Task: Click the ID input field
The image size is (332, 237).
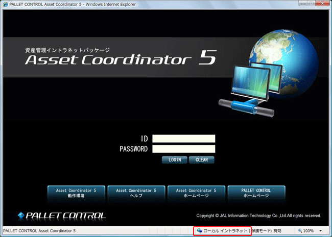Action: tap(184, 139)
